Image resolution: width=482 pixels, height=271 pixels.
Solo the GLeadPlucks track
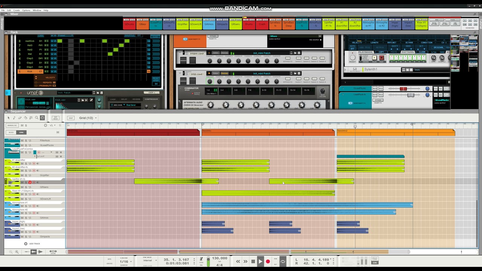(26, 145)
